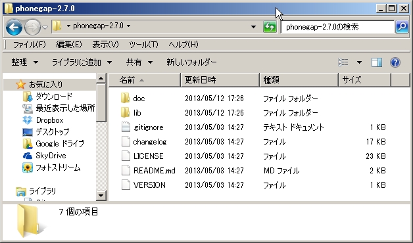Click the README.md file name
The width and height of the screenshot is (413, 243).
[x=155, y=171]
